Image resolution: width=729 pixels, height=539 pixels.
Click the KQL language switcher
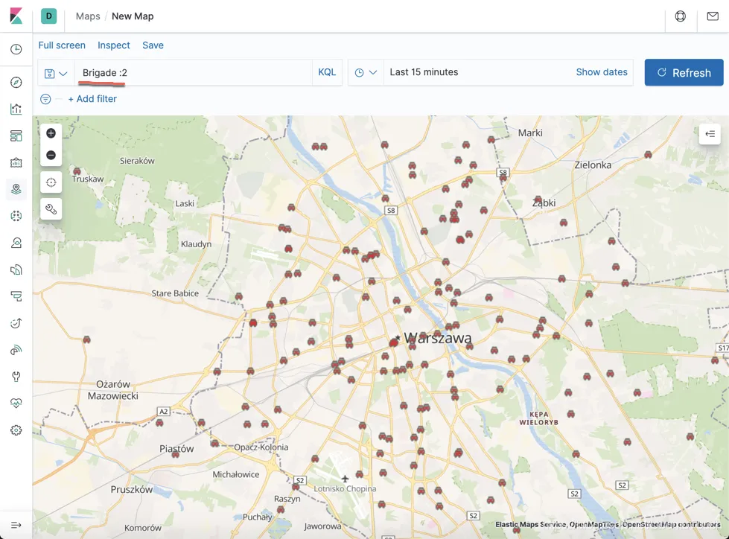327,72
